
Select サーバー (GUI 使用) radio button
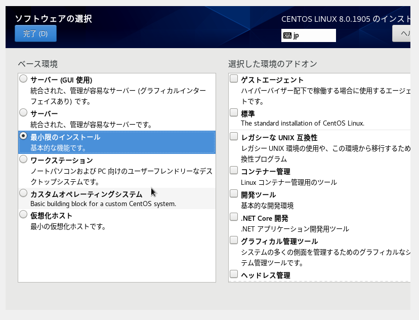tap(23, 78)
